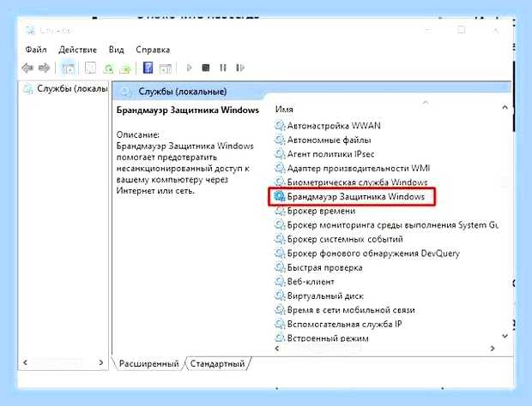Screen dimensions: 532x406
Task: Select Время в сети мобильной связи
Action: (x=351, y=310)
